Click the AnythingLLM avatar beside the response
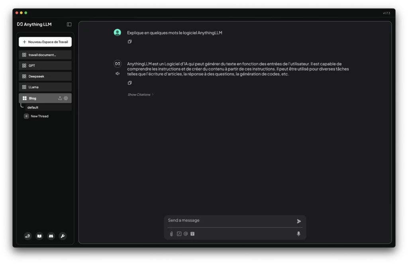The image size is (408, 264). click(118, 64)
